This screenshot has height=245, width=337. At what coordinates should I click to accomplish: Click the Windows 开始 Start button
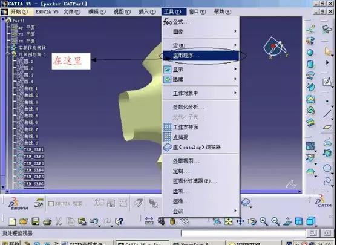tap(10, 243)
